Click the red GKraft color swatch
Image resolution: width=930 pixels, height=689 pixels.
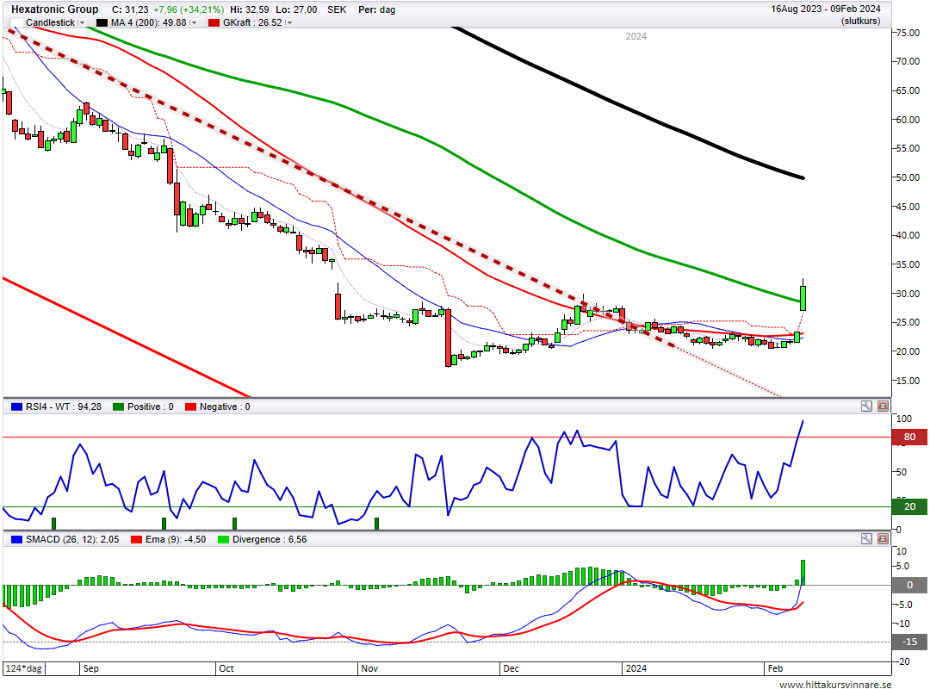coord(214,22)
